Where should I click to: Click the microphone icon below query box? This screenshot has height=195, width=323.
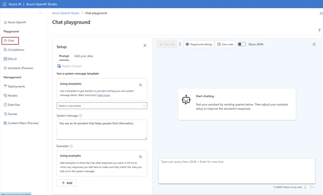[305, 187]
